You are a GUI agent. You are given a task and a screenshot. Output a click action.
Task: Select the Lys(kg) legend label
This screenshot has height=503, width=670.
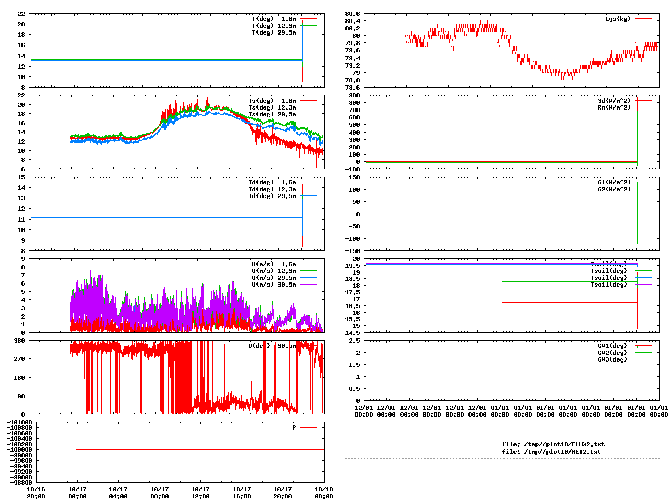[618, 19]
